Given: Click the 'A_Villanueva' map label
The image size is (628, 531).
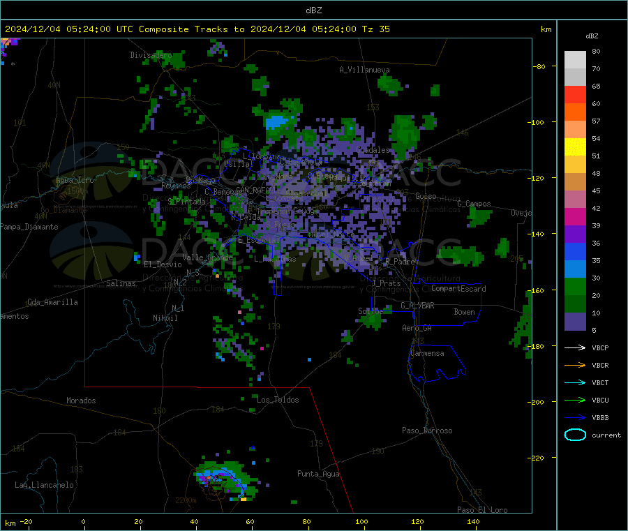Looking at the screenshot, I should click(364, 70).
